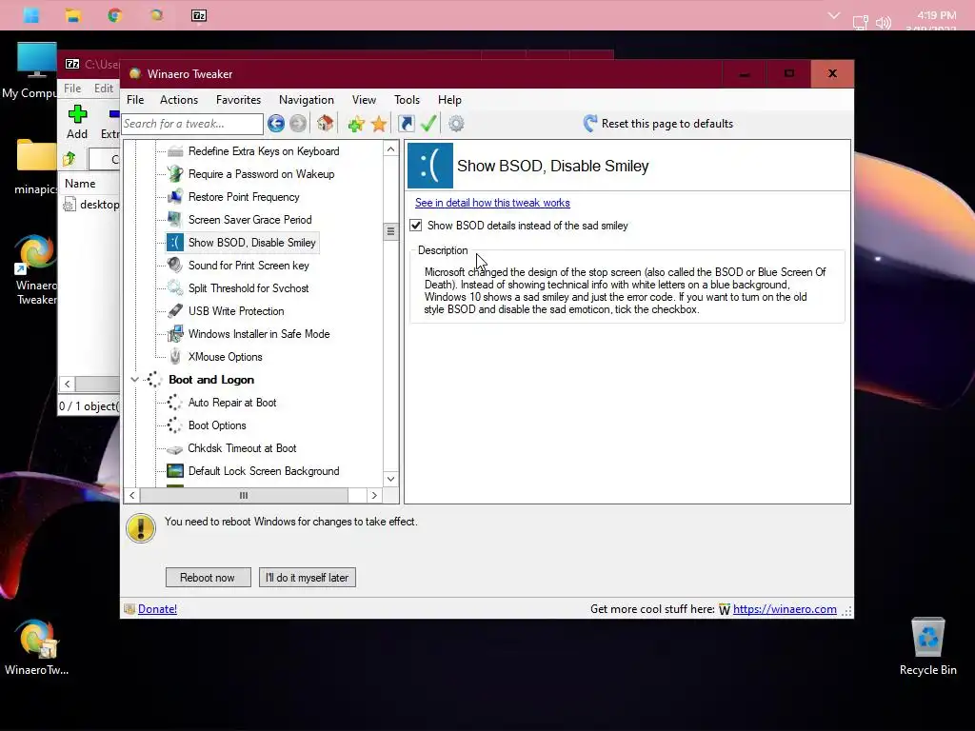Click the back navigation arrow in Winaero toolbar
The height and width of the screenshot is (731, 975).
click(276, 124)
